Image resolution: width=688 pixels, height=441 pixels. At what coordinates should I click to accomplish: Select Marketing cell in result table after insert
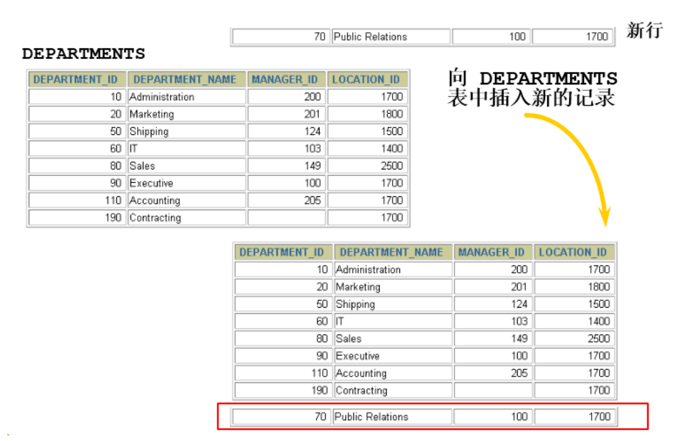(393, 287)
